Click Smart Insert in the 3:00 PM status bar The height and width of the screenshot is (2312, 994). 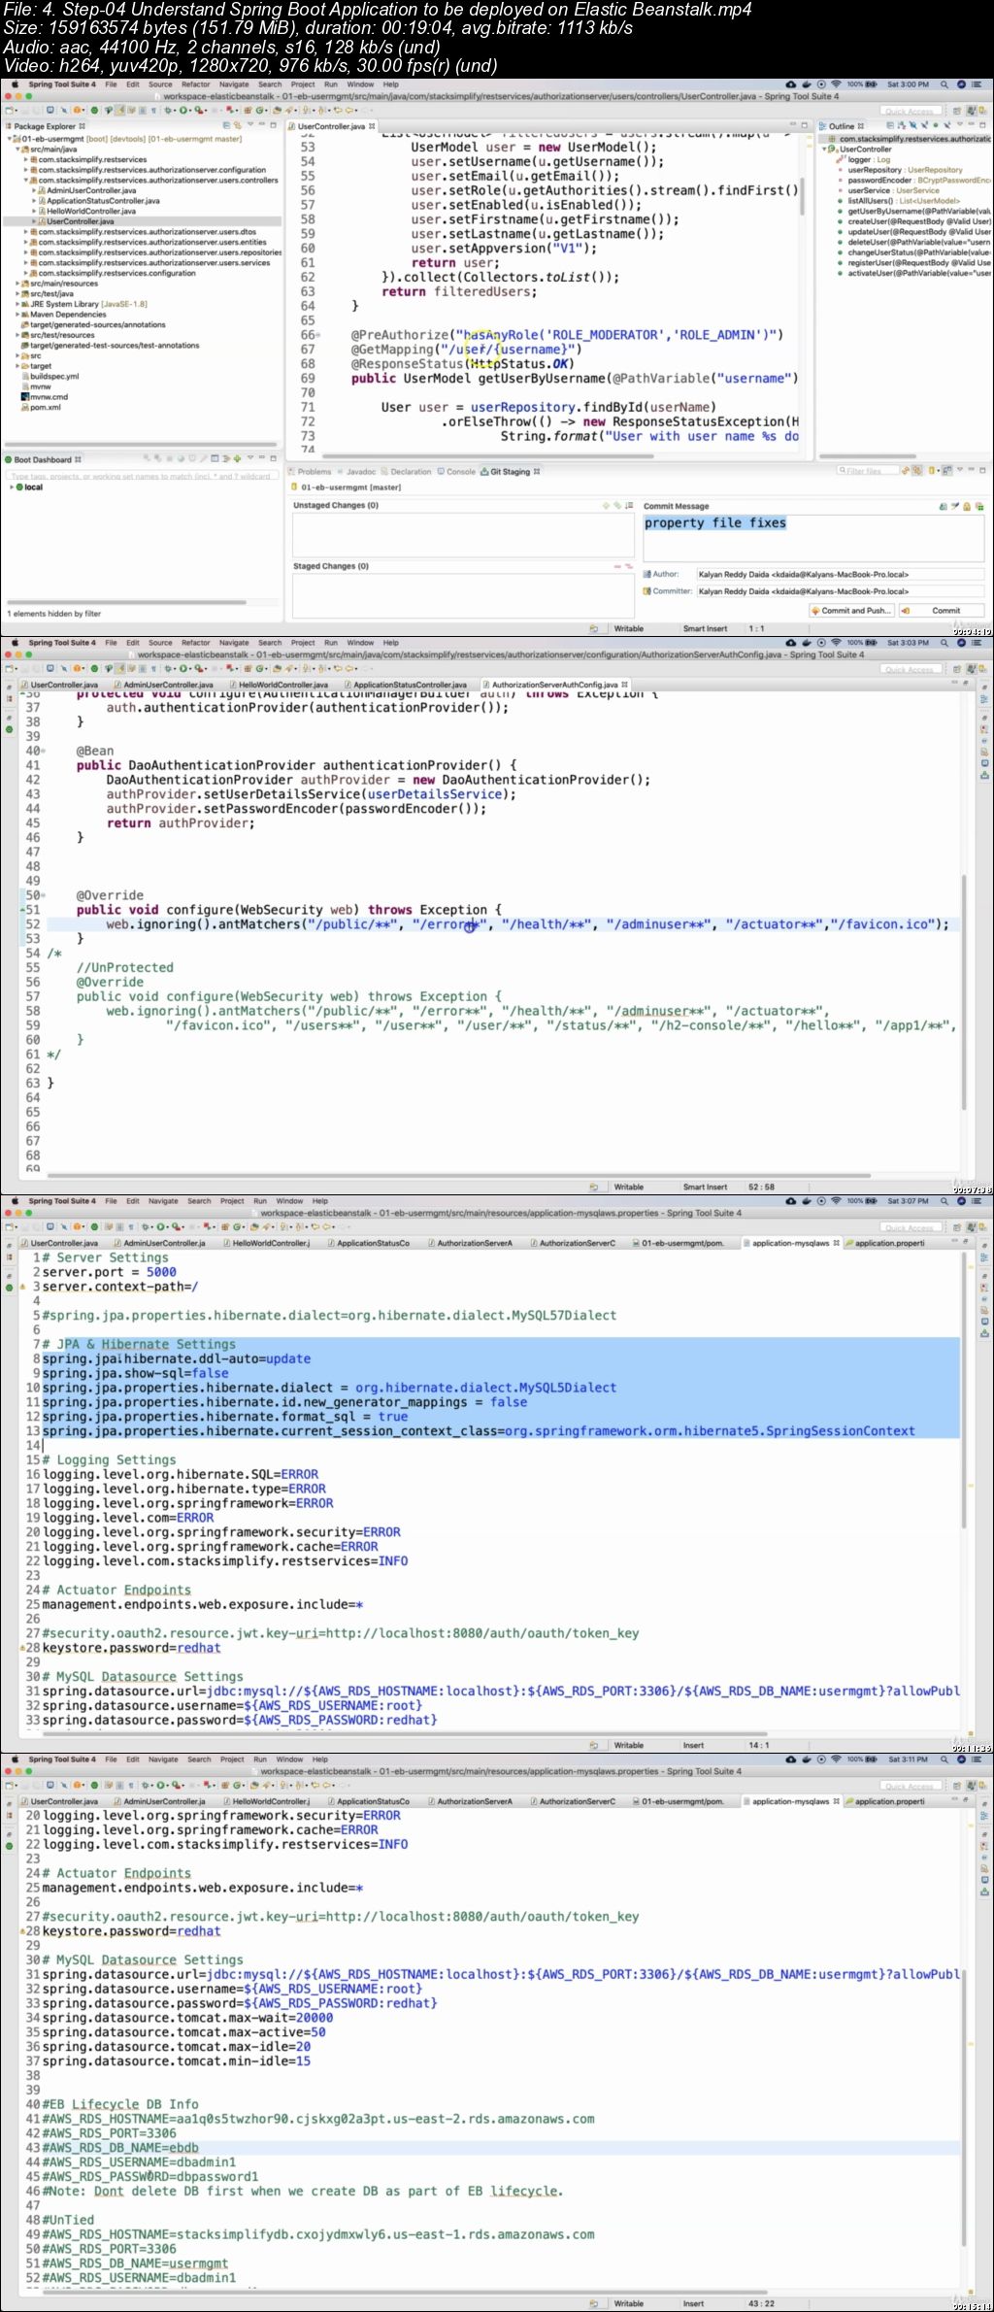click(x=705, y=628)
